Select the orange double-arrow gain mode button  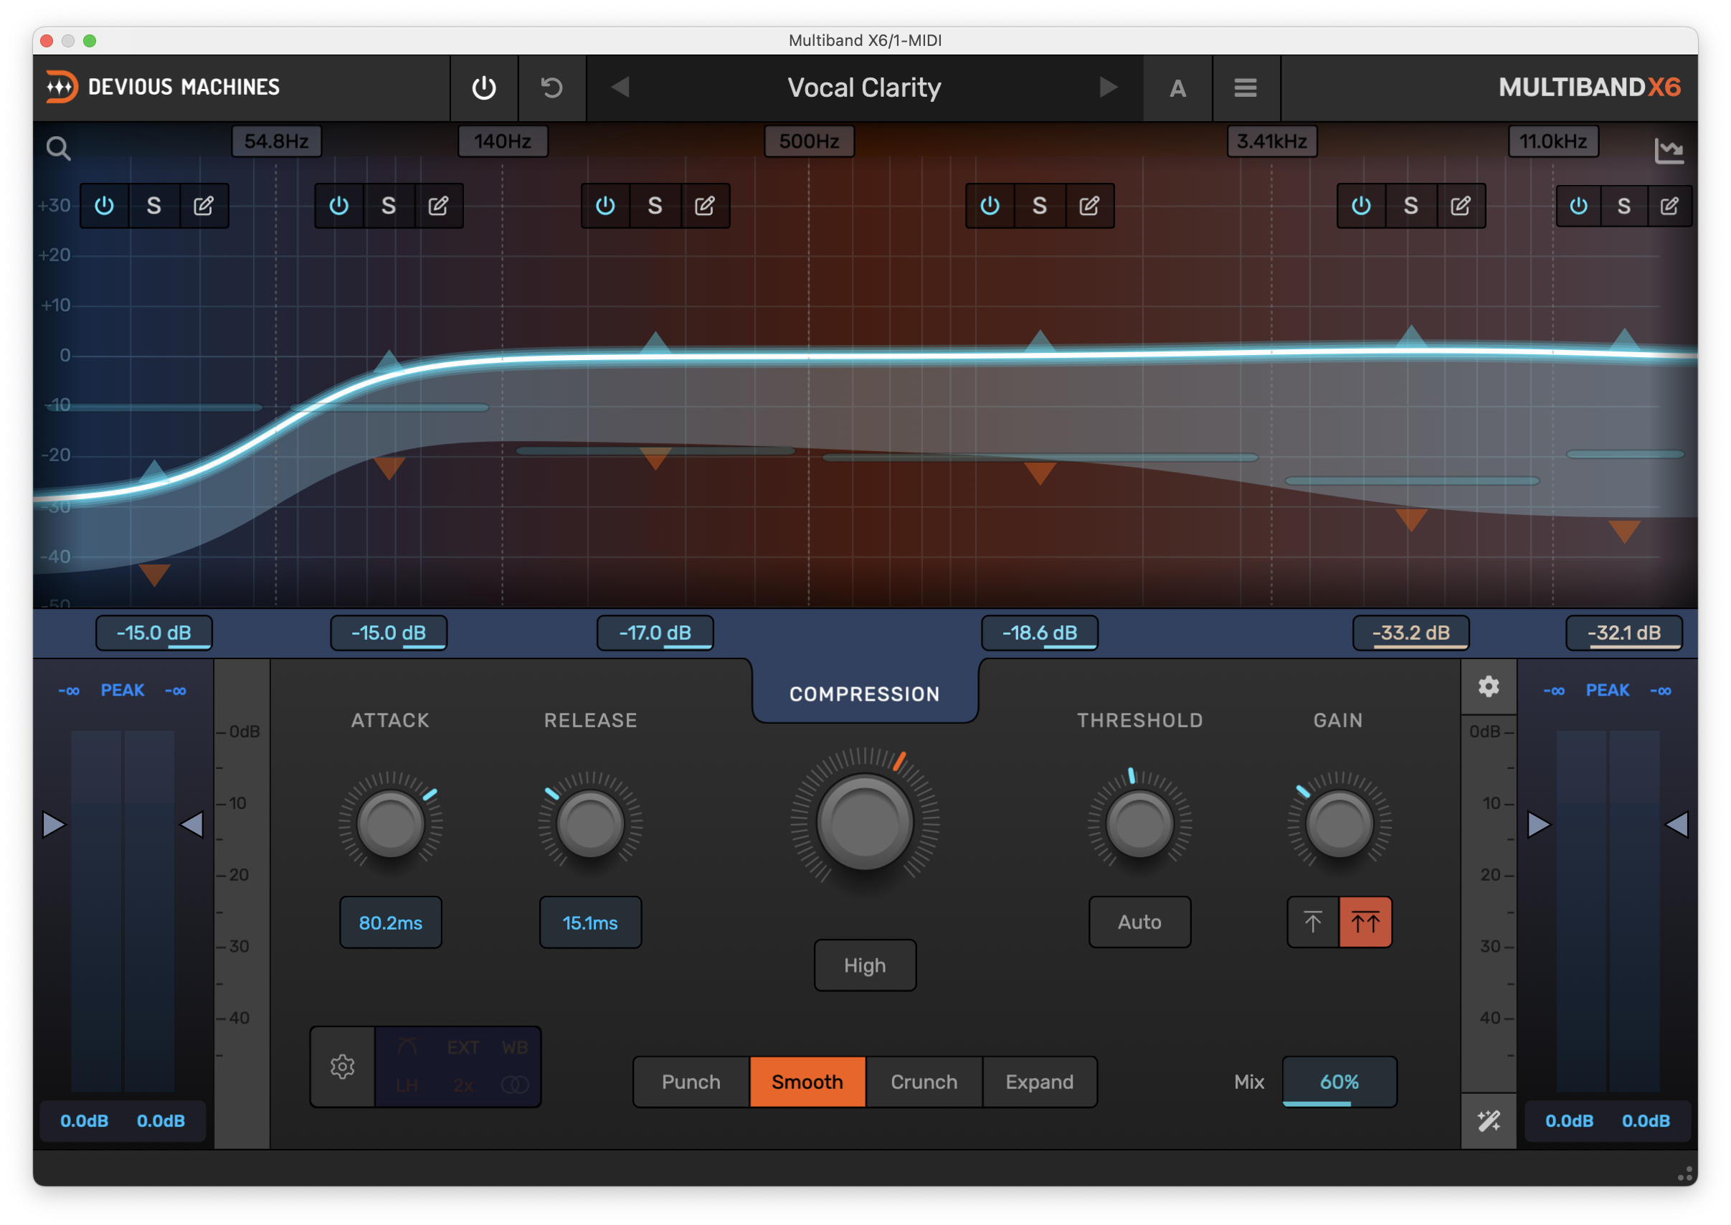1365,922
